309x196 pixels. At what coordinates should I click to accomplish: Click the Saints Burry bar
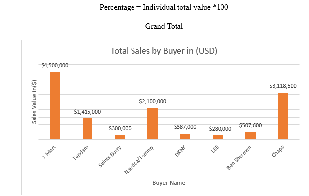120,137
